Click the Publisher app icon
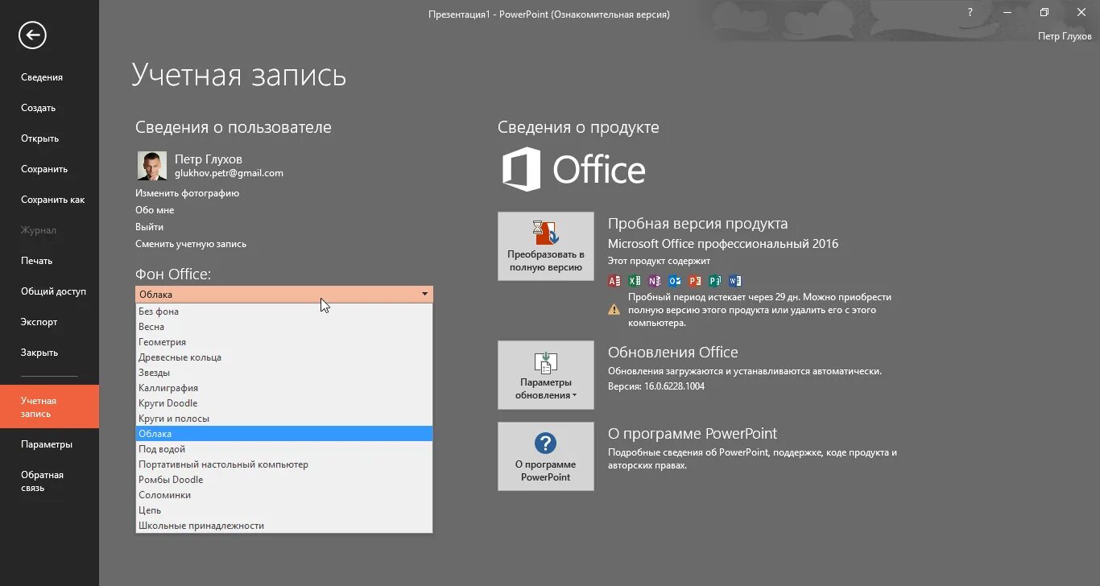 click(x=715, y=281)
